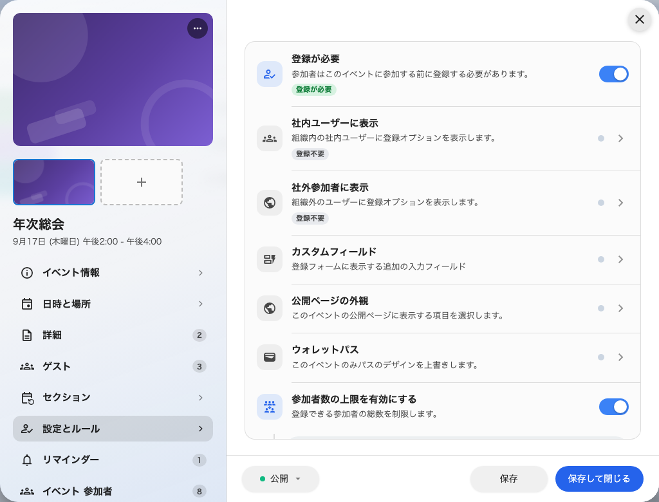The width and height of the screenshot is (659, 502).
Task: Click the 社外参加者に表示 globe icon
Action: pos(270,203)
